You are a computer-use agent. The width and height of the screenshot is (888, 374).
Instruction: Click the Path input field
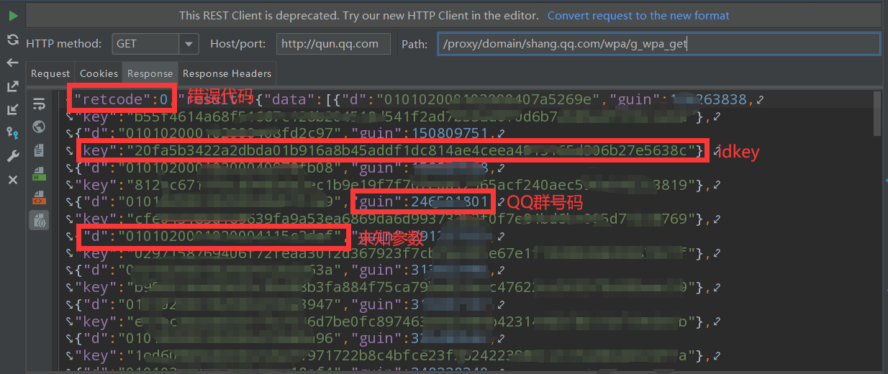pos(658,44)
